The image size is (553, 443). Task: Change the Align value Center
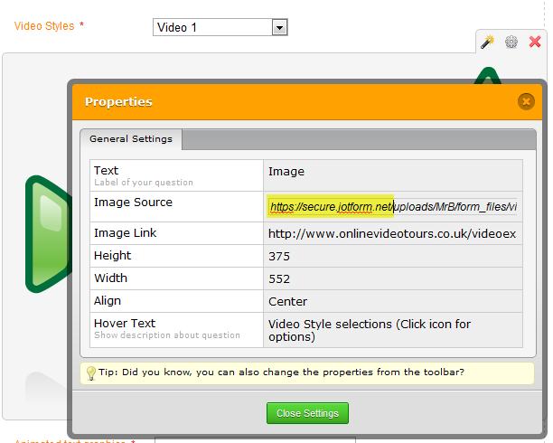point(287,301)
